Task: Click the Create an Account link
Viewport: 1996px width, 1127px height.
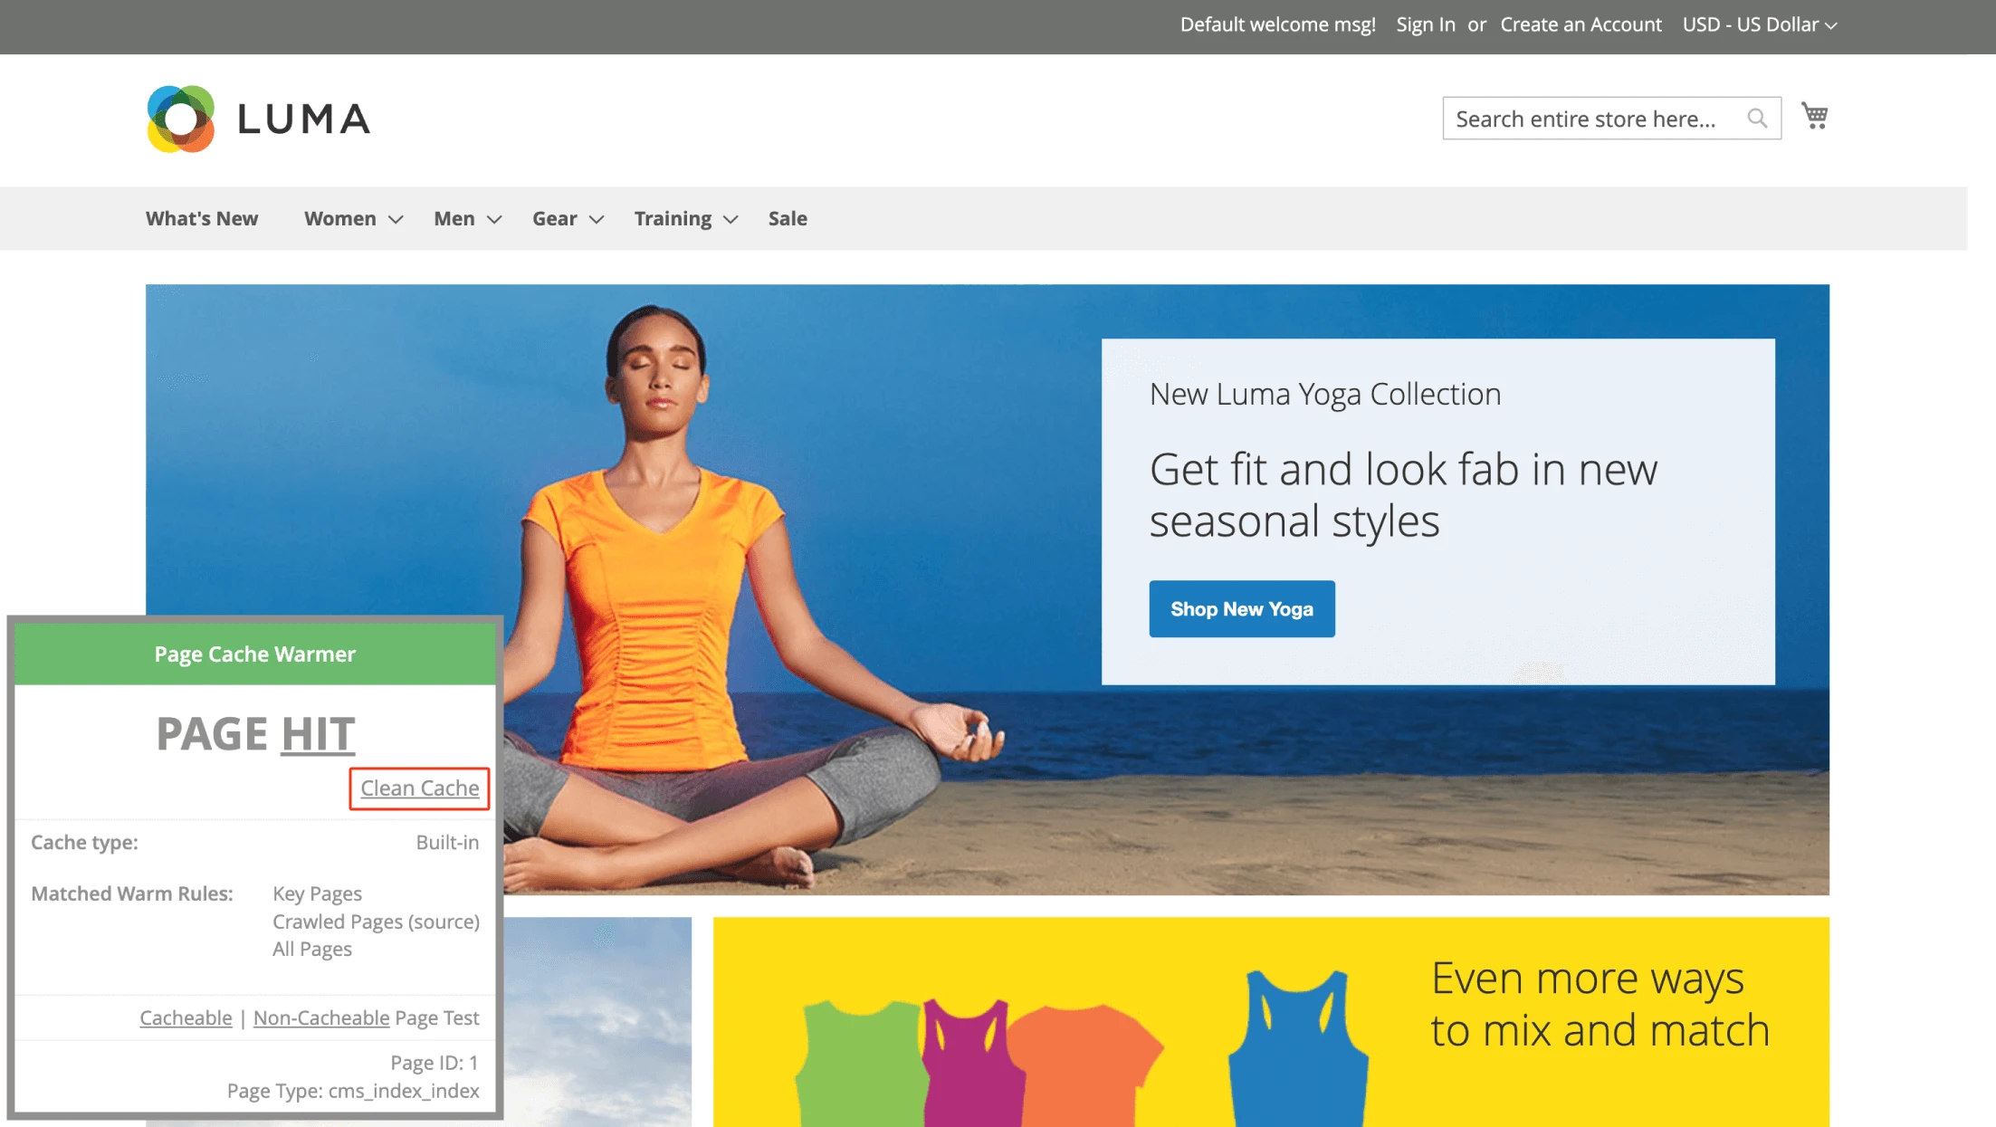Action: (x=1582, y=24)
